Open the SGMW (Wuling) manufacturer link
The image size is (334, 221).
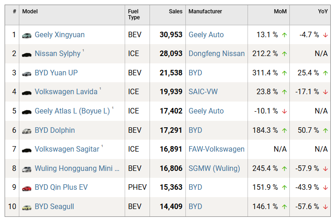(x=214, y=169)
